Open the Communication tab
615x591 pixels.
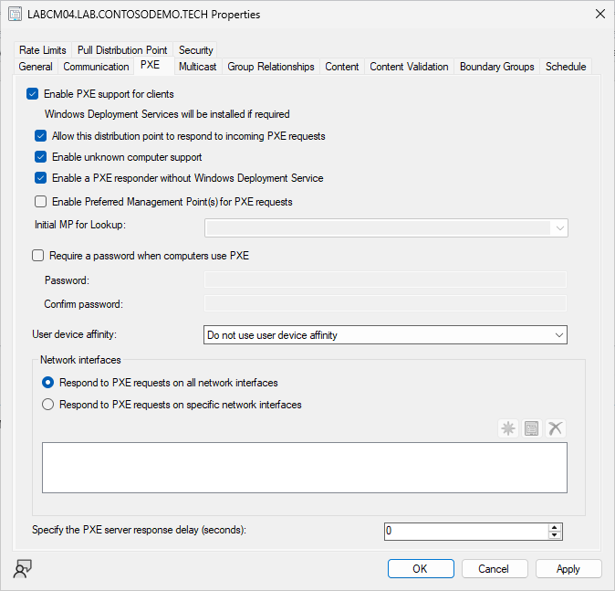click(96, 67)
